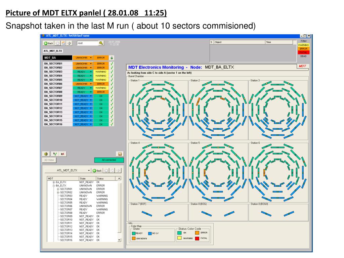Toggle the checkmark for BA_SECTOR05
This screenshot has width=344, height=258.
[x=112, y=80]
